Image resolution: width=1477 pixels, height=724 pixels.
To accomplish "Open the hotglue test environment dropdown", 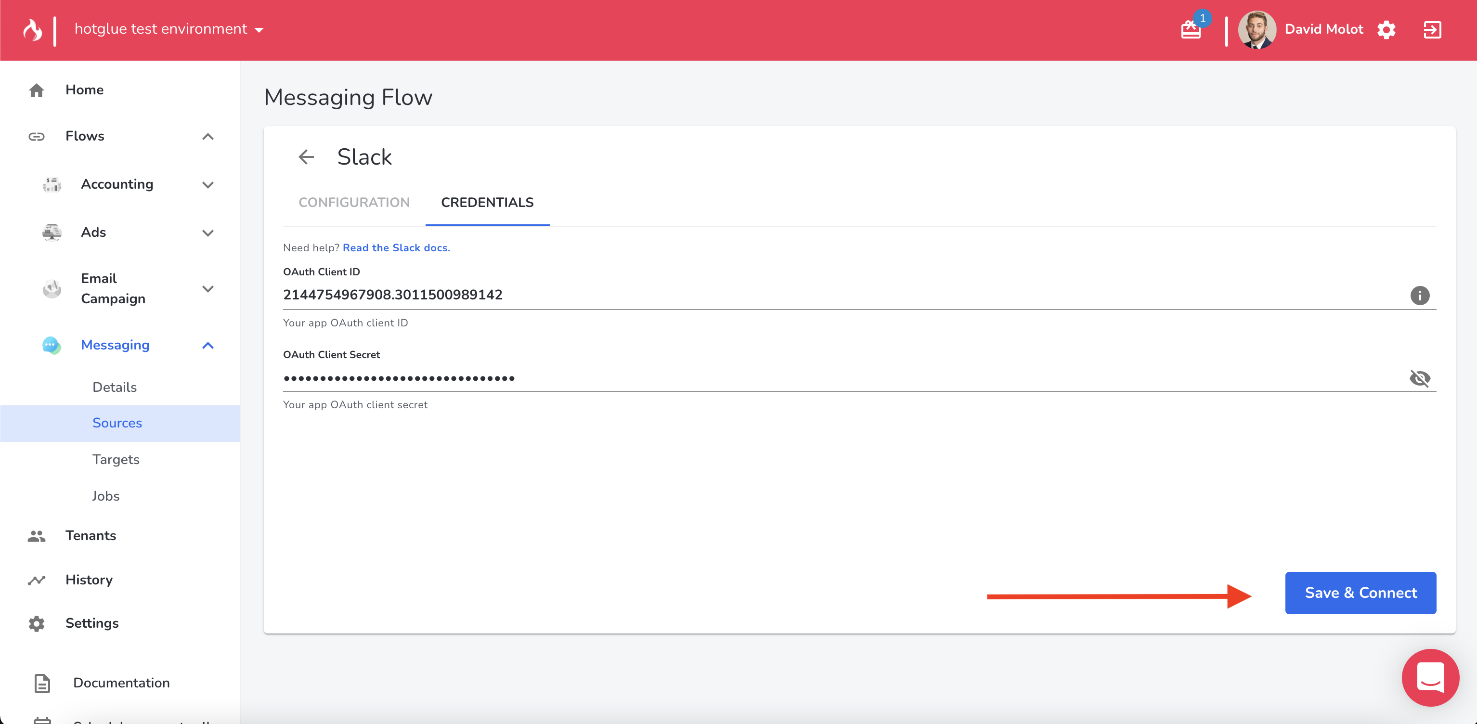I will click(x=169, y=29).
